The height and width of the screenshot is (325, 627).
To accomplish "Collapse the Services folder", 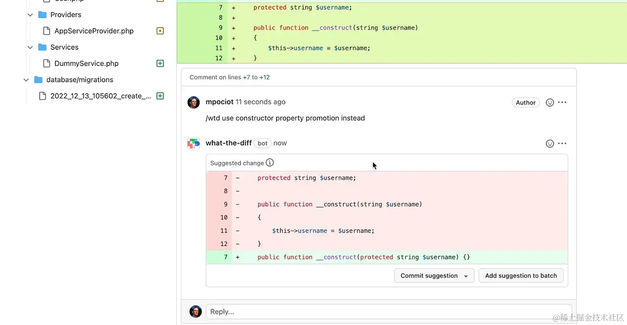I will [x=30, y=47].
